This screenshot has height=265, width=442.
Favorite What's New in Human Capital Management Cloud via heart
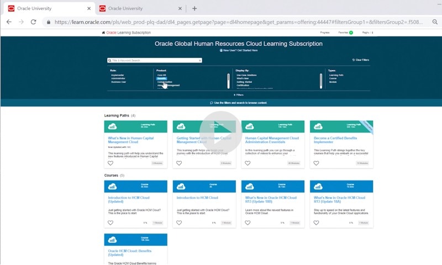coord(110,163)
